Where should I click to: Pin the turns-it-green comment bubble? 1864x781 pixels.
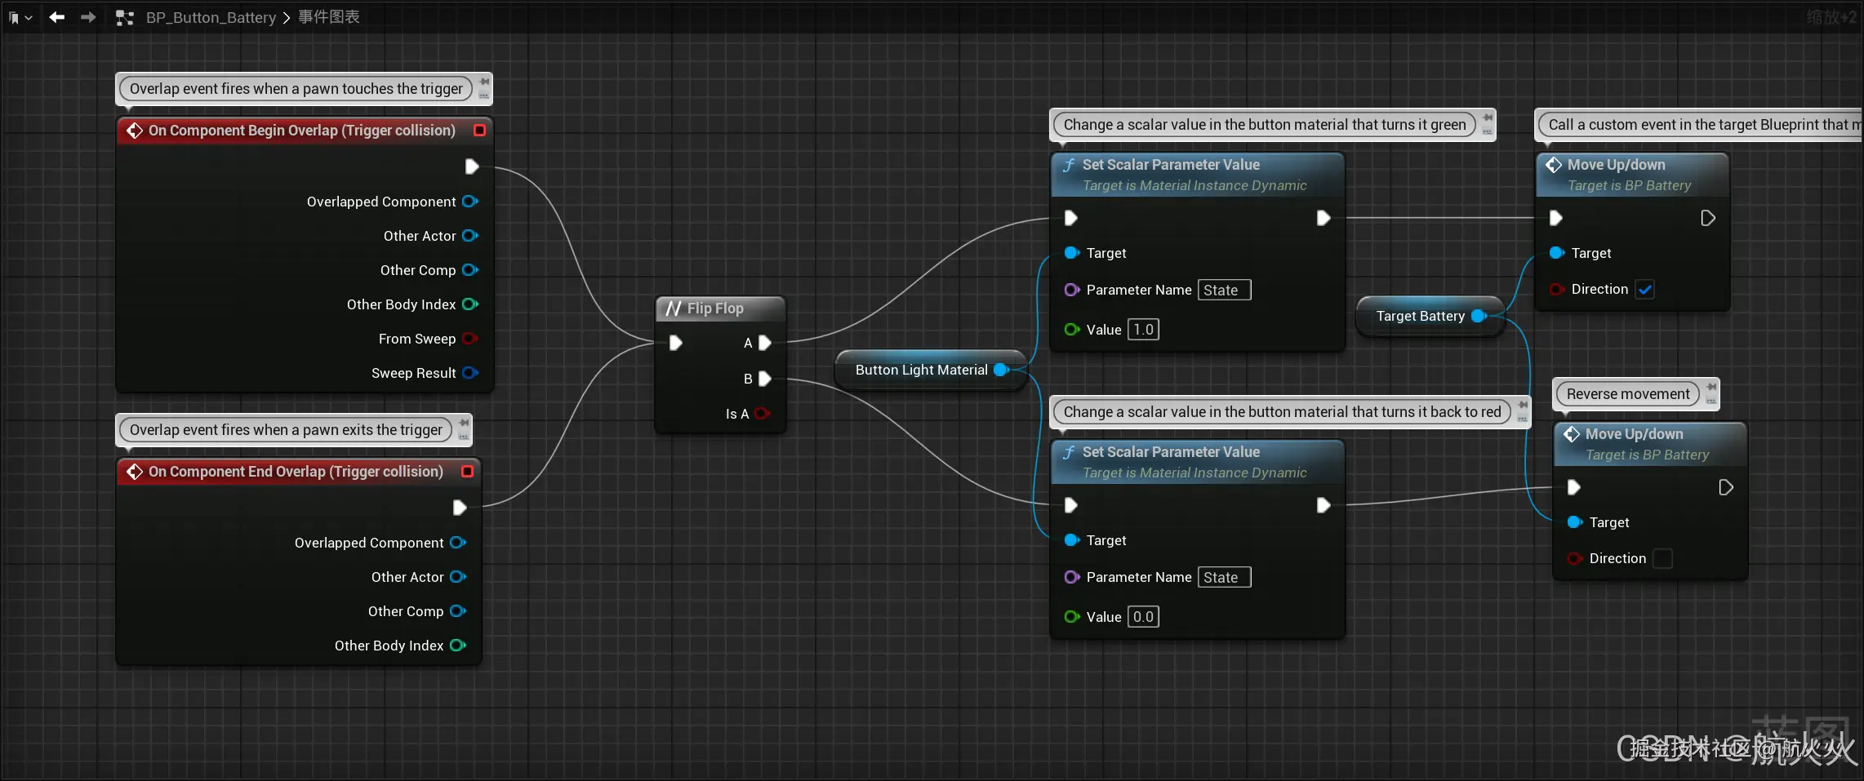click(1487, 118)
